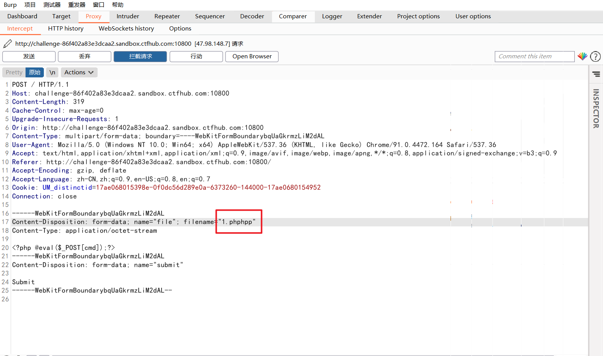Open the highlight color picker icon
The width and height of the screenshot is (603, 356).
tap(582, 56)
